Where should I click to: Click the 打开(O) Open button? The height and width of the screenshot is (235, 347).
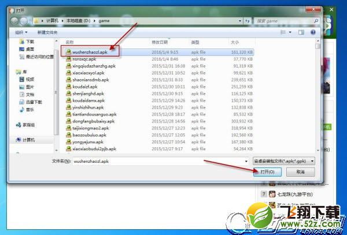pyautogui.click(x=271, y=171)
